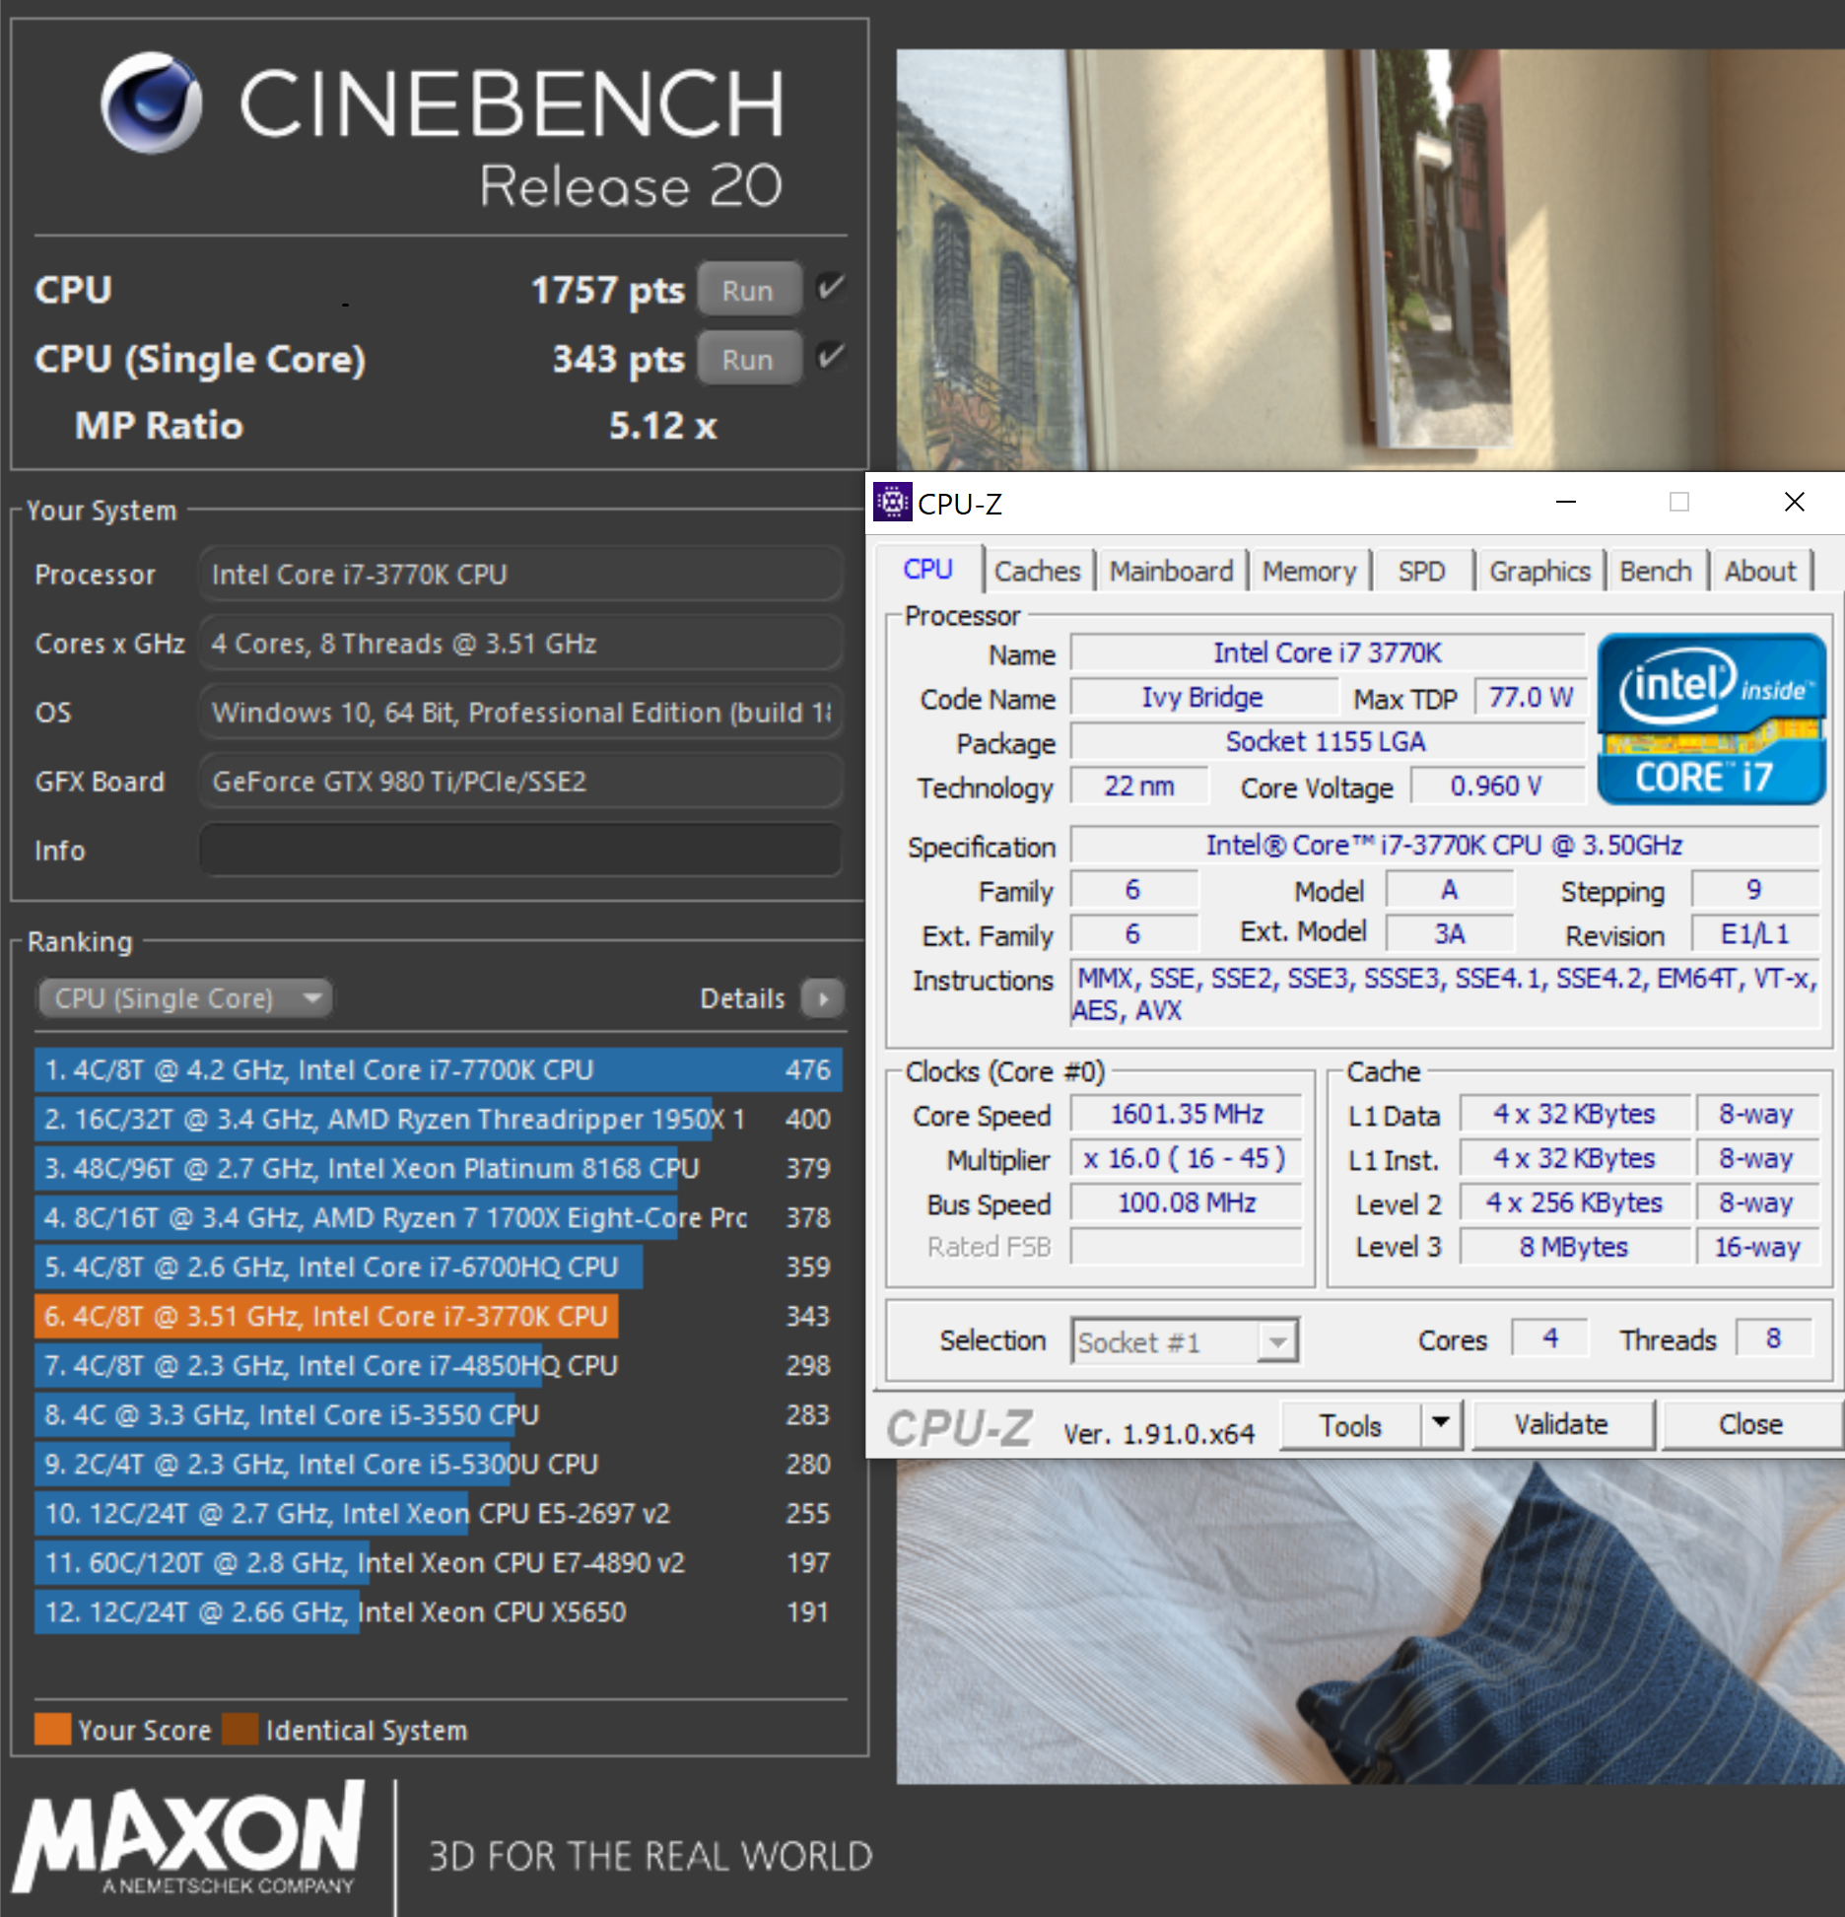Open the Graphics tab

(1539, 572)
